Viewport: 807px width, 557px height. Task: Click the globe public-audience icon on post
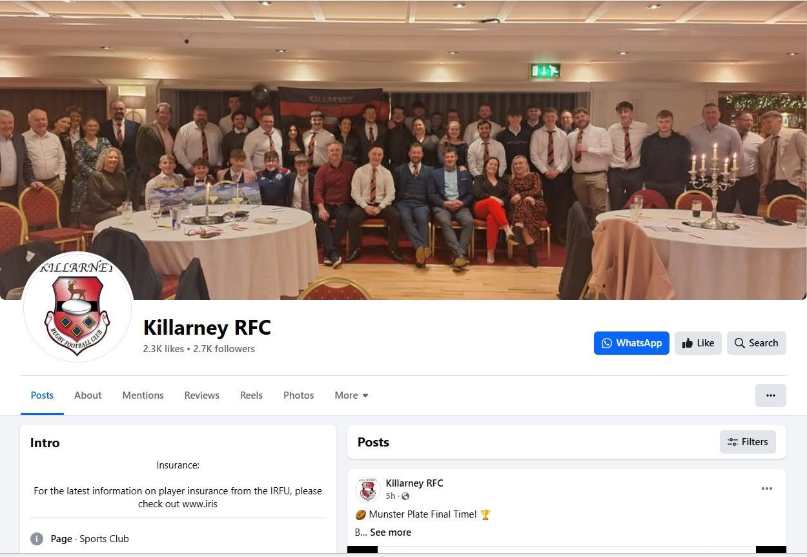pos(405,496)
